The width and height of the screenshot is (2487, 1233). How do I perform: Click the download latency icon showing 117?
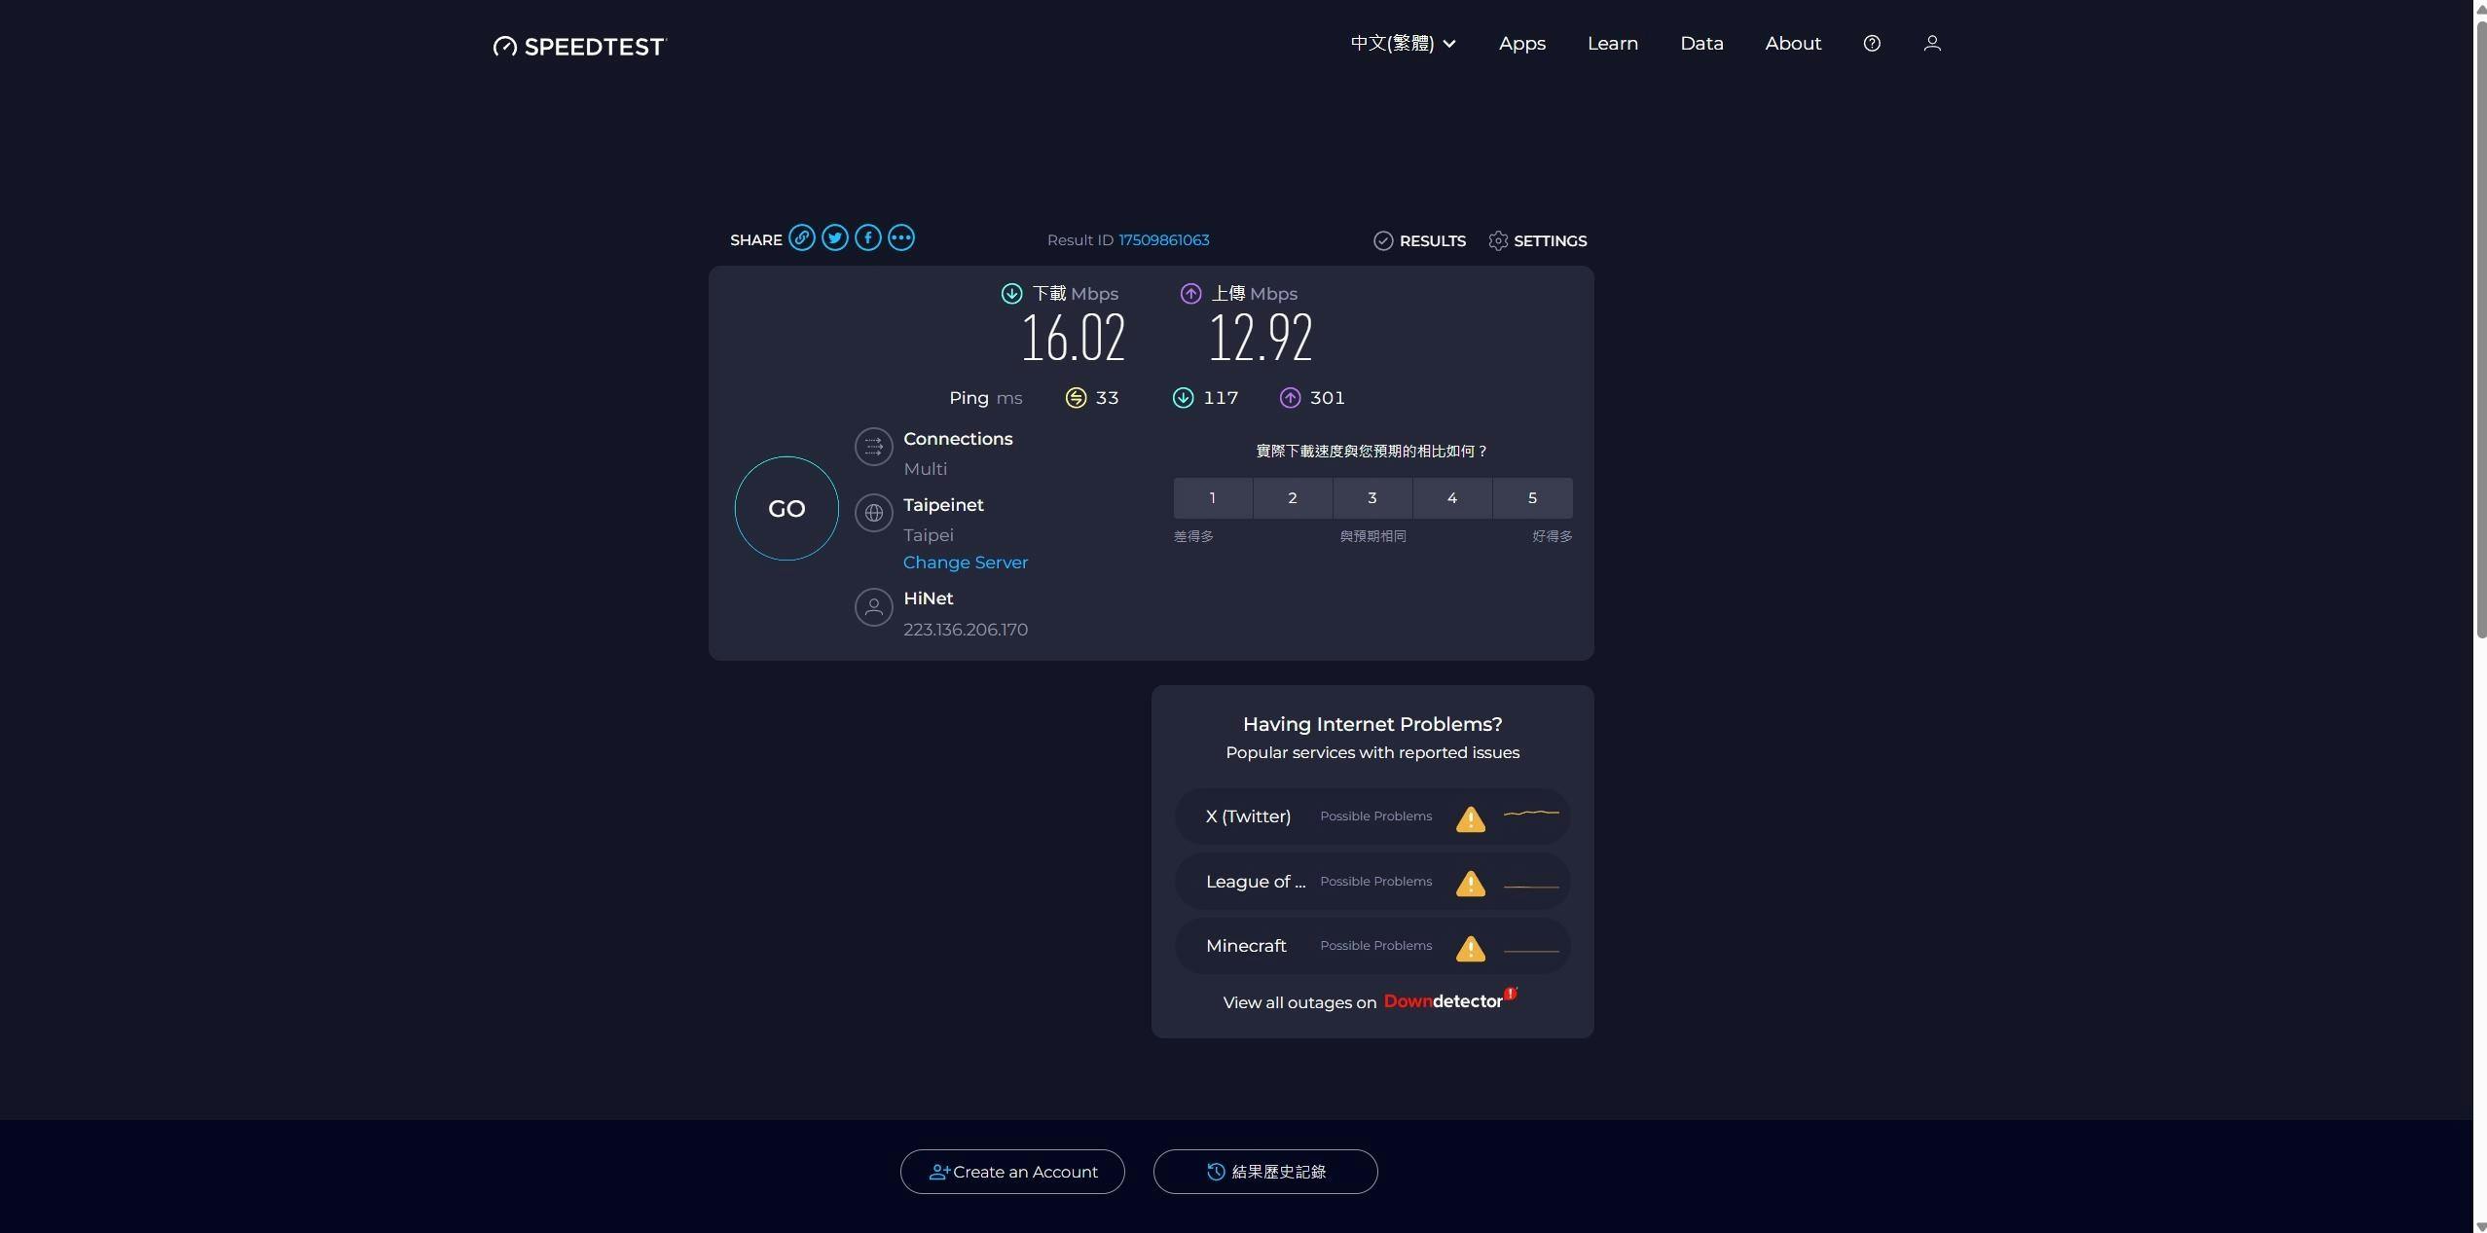1183,398
